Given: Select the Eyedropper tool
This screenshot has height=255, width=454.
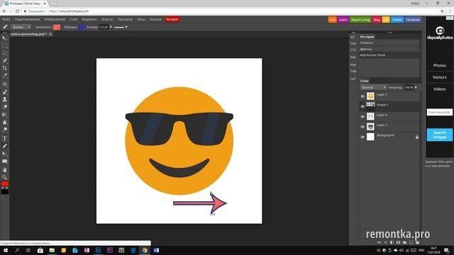Looking at the screenshot, I should click(5, 76).
